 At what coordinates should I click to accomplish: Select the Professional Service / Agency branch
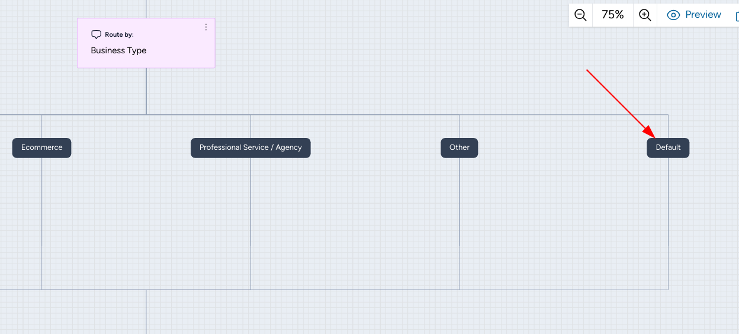[250, 147]
